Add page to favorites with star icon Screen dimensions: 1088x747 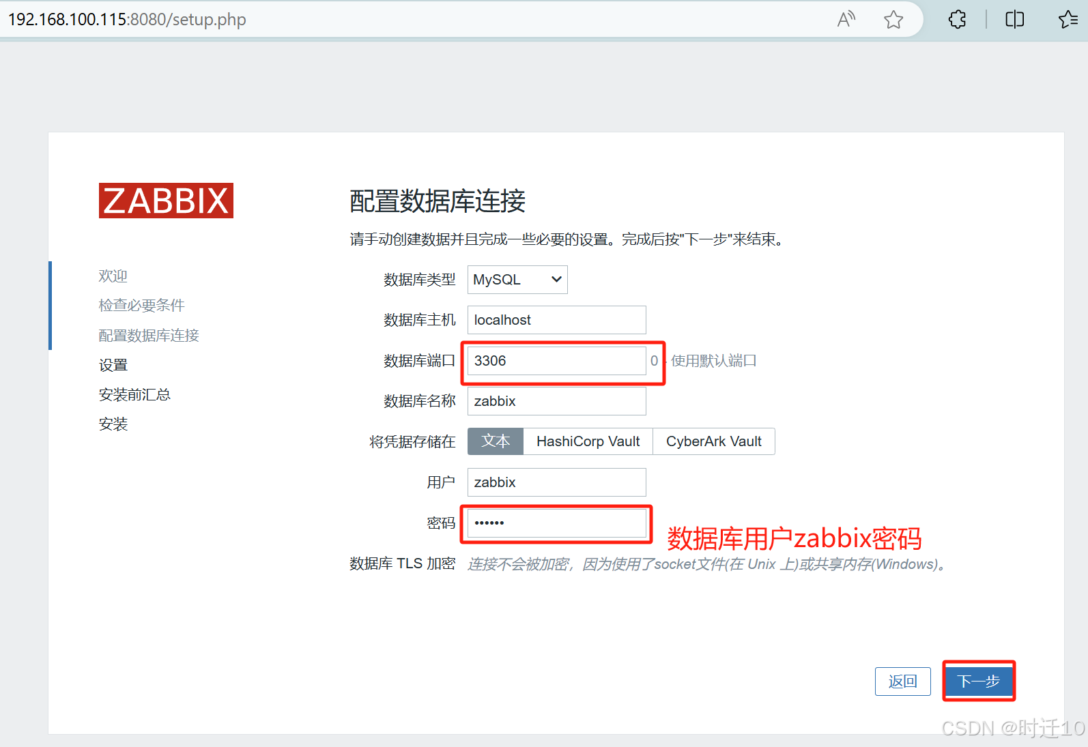[893, 19]
